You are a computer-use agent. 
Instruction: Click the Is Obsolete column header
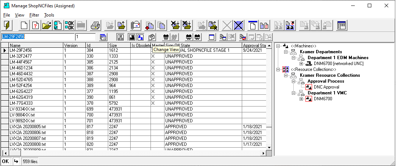tap(141, 45)
